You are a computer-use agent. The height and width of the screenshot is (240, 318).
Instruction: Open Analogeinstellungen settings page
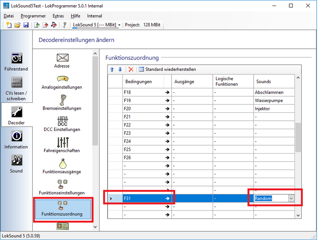tap(62, 82)
